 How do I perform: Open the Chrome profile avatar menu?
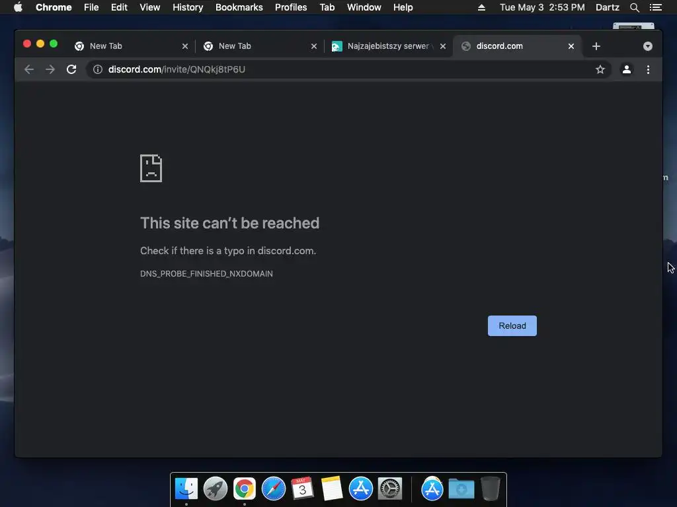pos(627,69)
